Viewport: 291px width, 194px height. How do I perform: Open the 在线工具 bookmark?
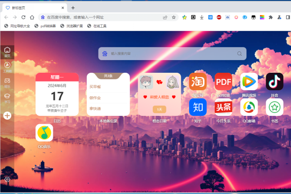click(x=97, y=26)
